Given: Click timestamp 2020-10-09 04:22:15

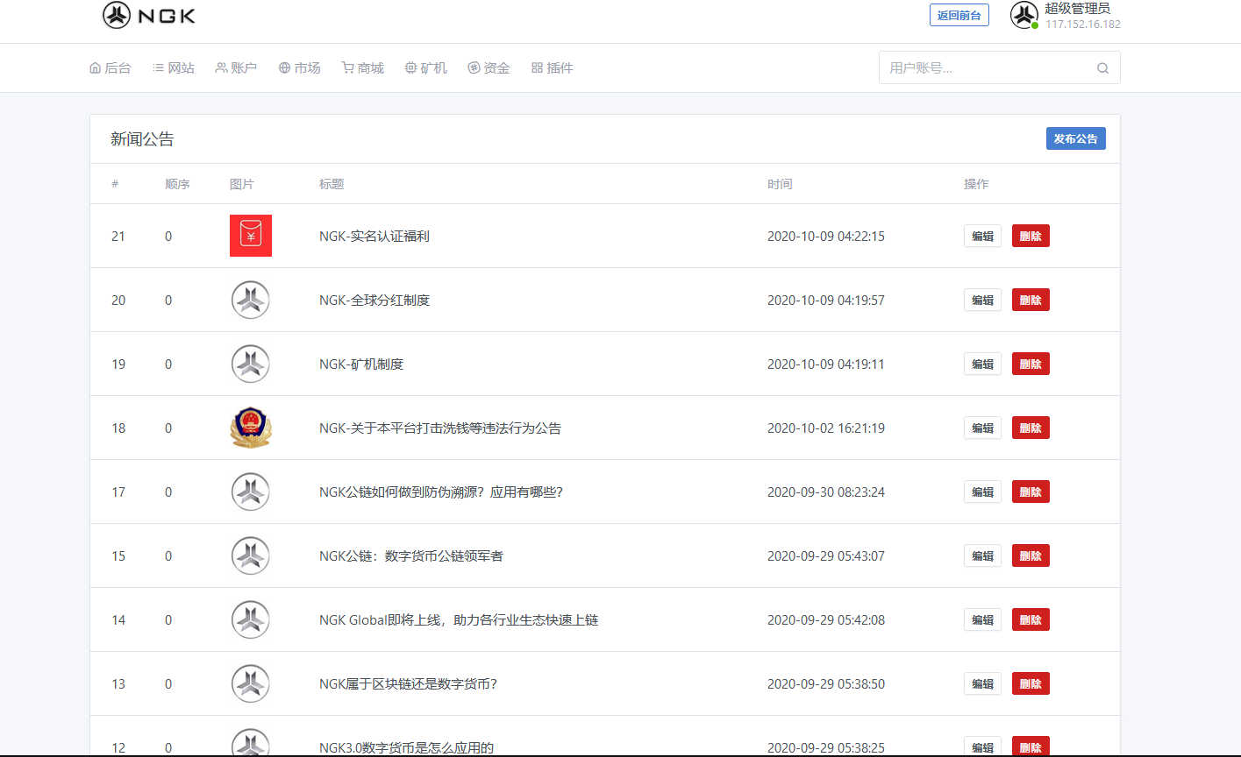Looking at the screenshot, I should coord(826,236).
